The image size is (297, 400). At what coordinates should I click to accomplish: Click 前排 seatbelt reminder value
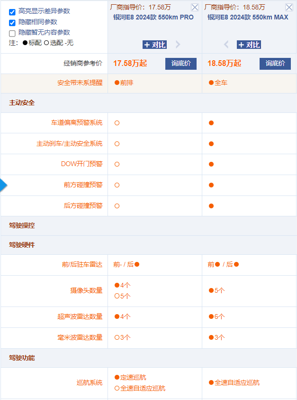coord(124,83)
